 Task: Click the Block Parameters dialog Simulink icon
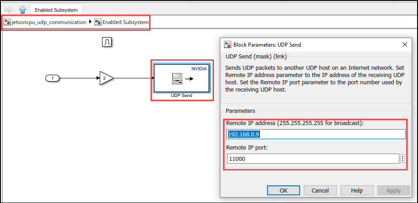tap(228, 44)
